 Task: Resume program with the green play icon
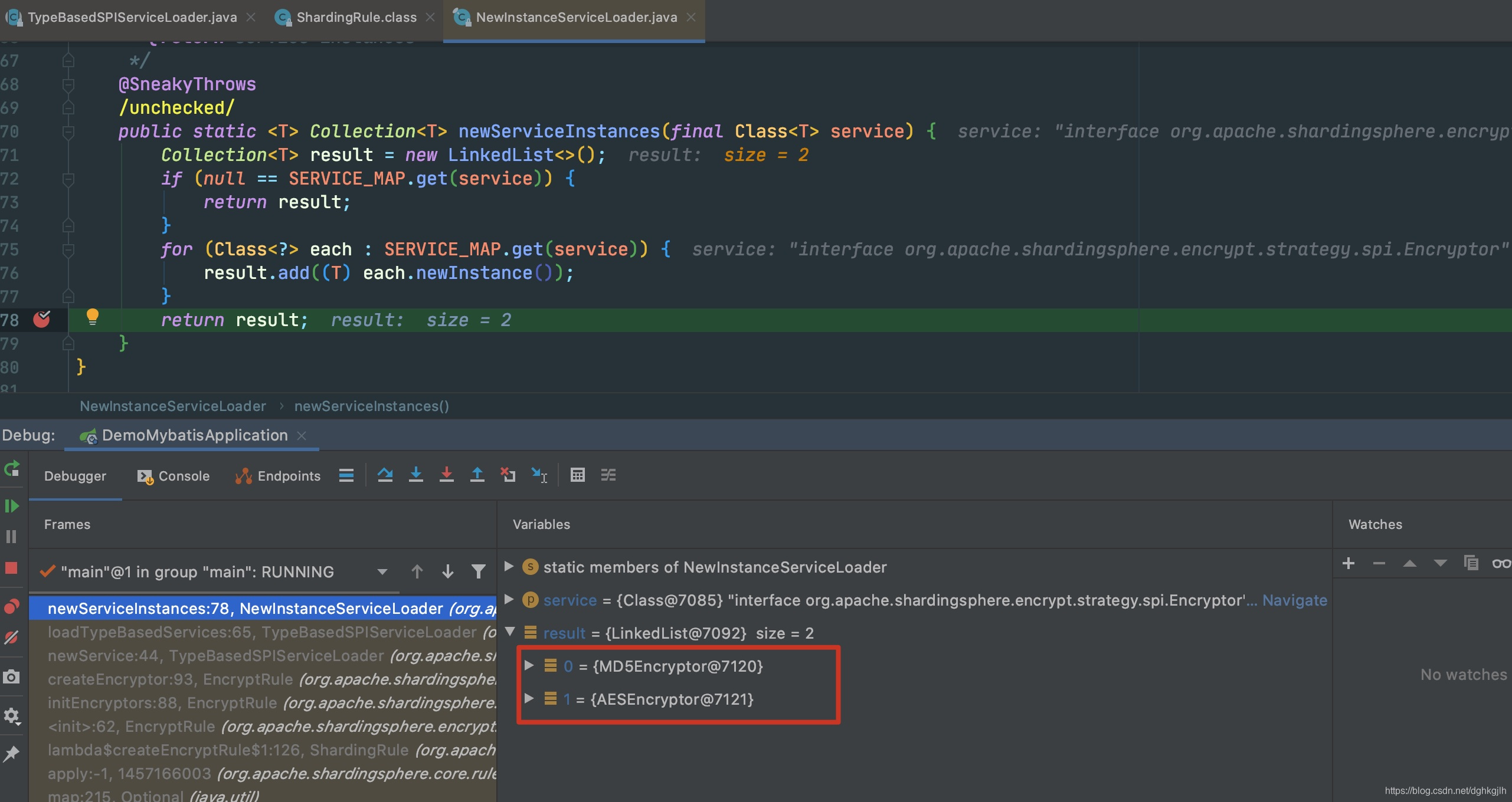[12, 506]
